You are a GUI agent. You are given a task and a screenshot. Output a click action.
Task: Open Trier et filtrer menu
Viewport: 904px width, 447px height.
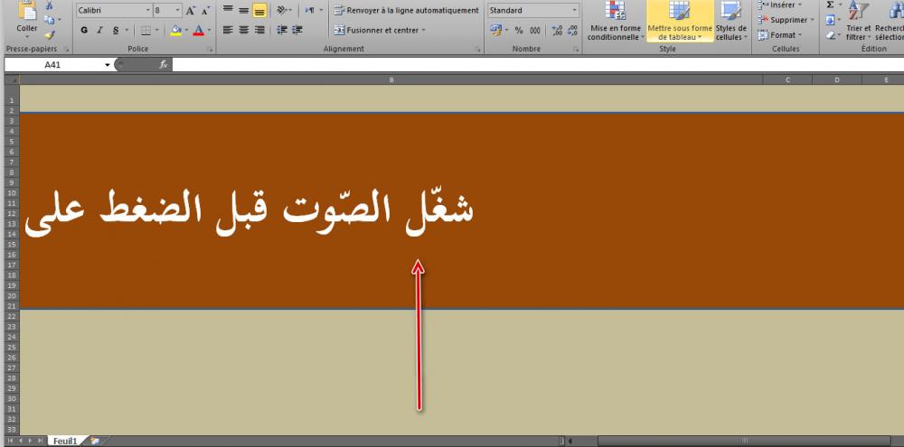coord(858,21)
